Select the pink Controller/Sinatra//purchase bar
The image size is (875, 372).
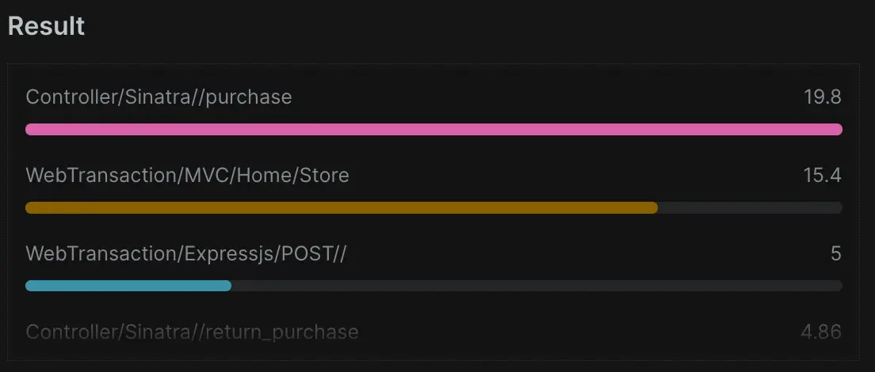(x=434, y=129)
